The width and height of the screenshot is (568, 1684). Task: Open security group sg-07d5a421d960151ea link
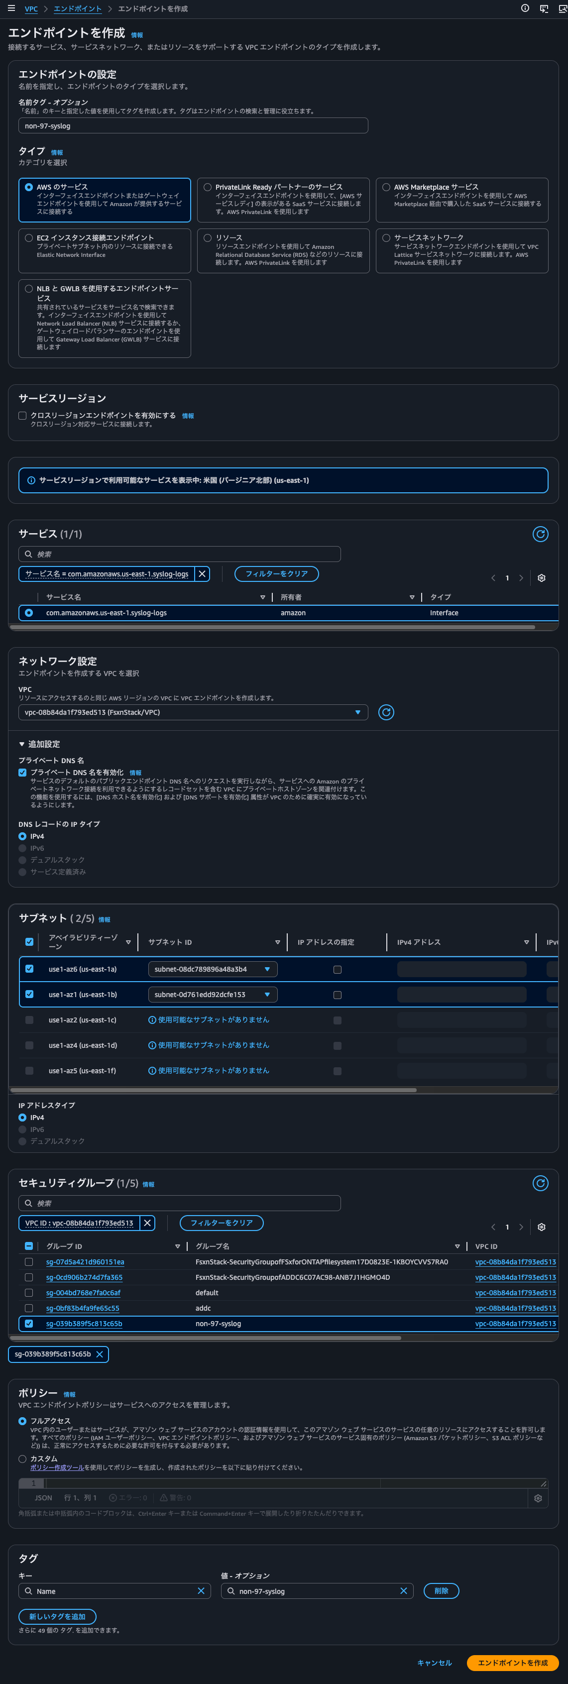point(85,1262)
